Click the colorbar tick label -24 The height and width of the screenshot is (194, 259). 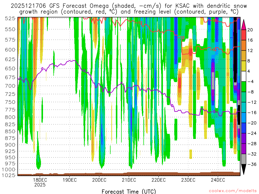click(252, 133)
